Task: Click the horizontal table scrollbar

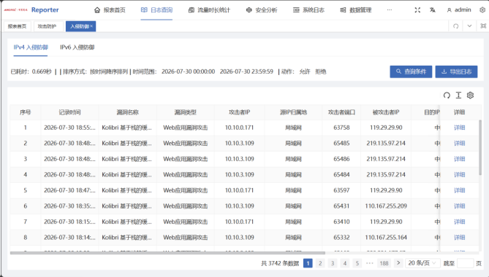Action: tap(167, 253)
